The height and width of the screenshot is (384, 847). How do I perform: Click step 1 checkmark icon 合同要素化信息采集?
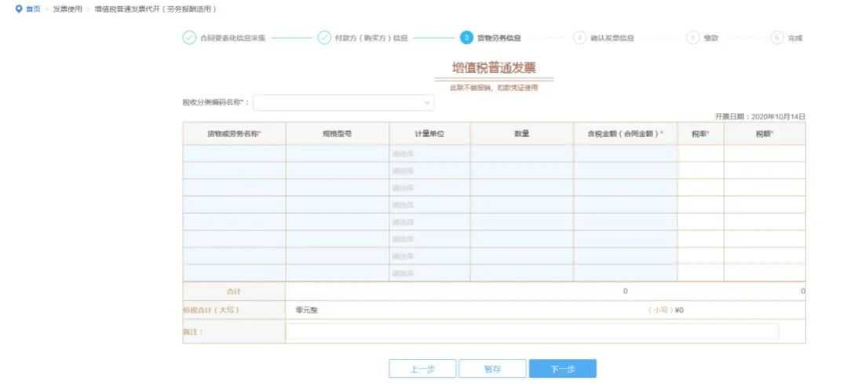(189, 38)
